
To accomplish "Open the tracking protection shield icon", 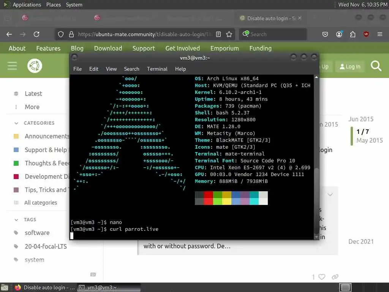I will click(x=61, y=34).
